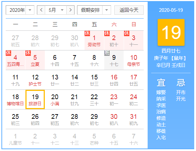Click the 2020-05-19 date text
The image size is (196, 151).
(171, 10)
